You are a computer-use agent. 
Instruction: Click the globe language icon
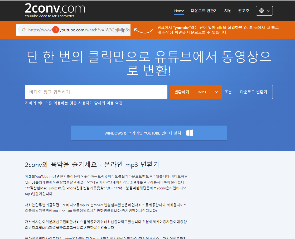(x=262, y=11)
